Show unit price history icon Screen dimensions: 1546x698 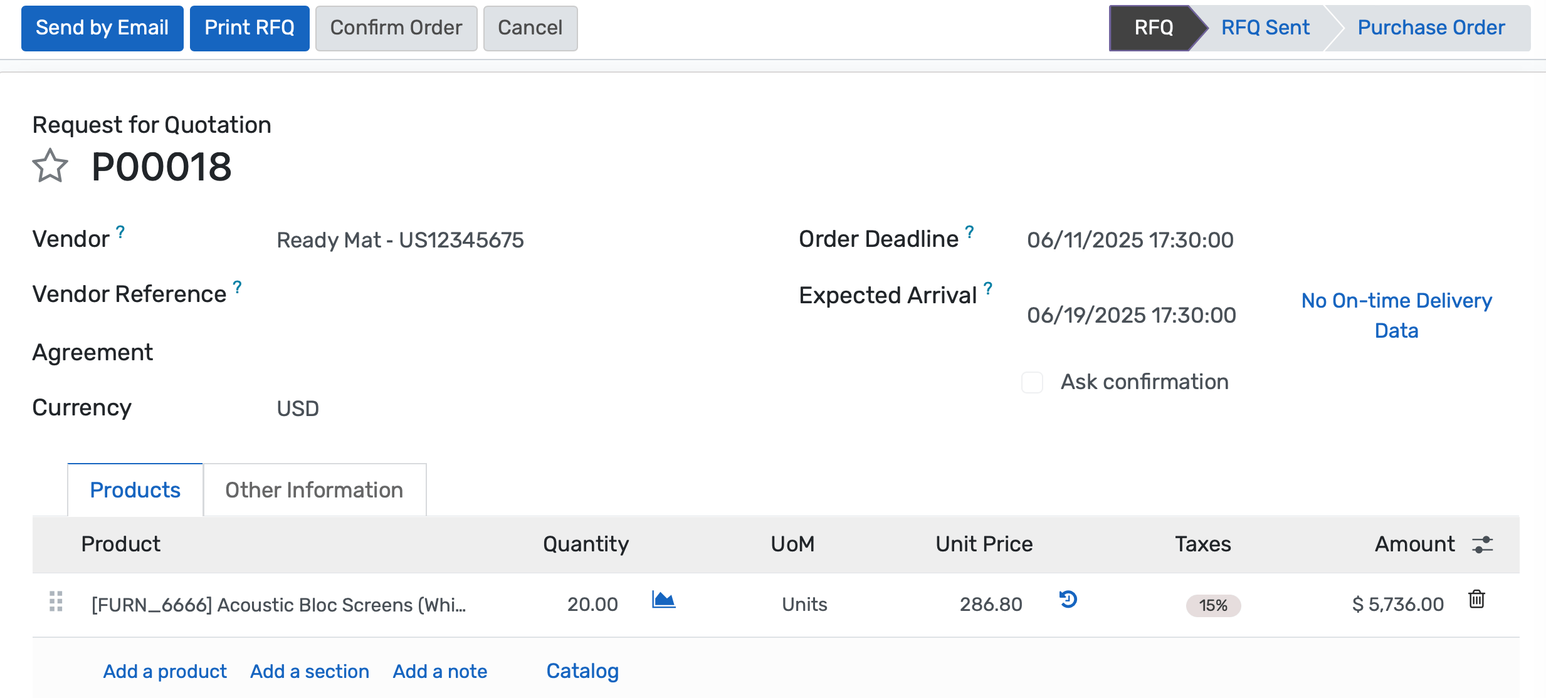[x=1067, y=600]
